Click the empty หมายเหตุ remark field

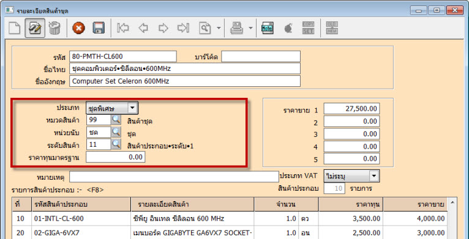pos(174,177)
